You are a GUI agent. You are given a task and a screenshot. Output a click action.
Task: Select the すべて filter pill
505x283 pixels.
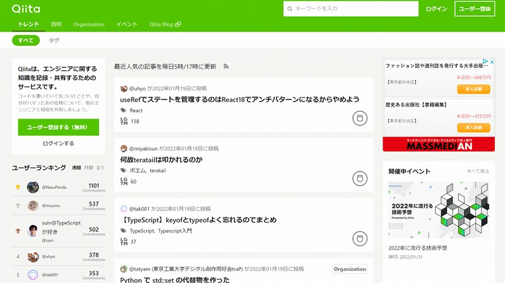[26, 40]
